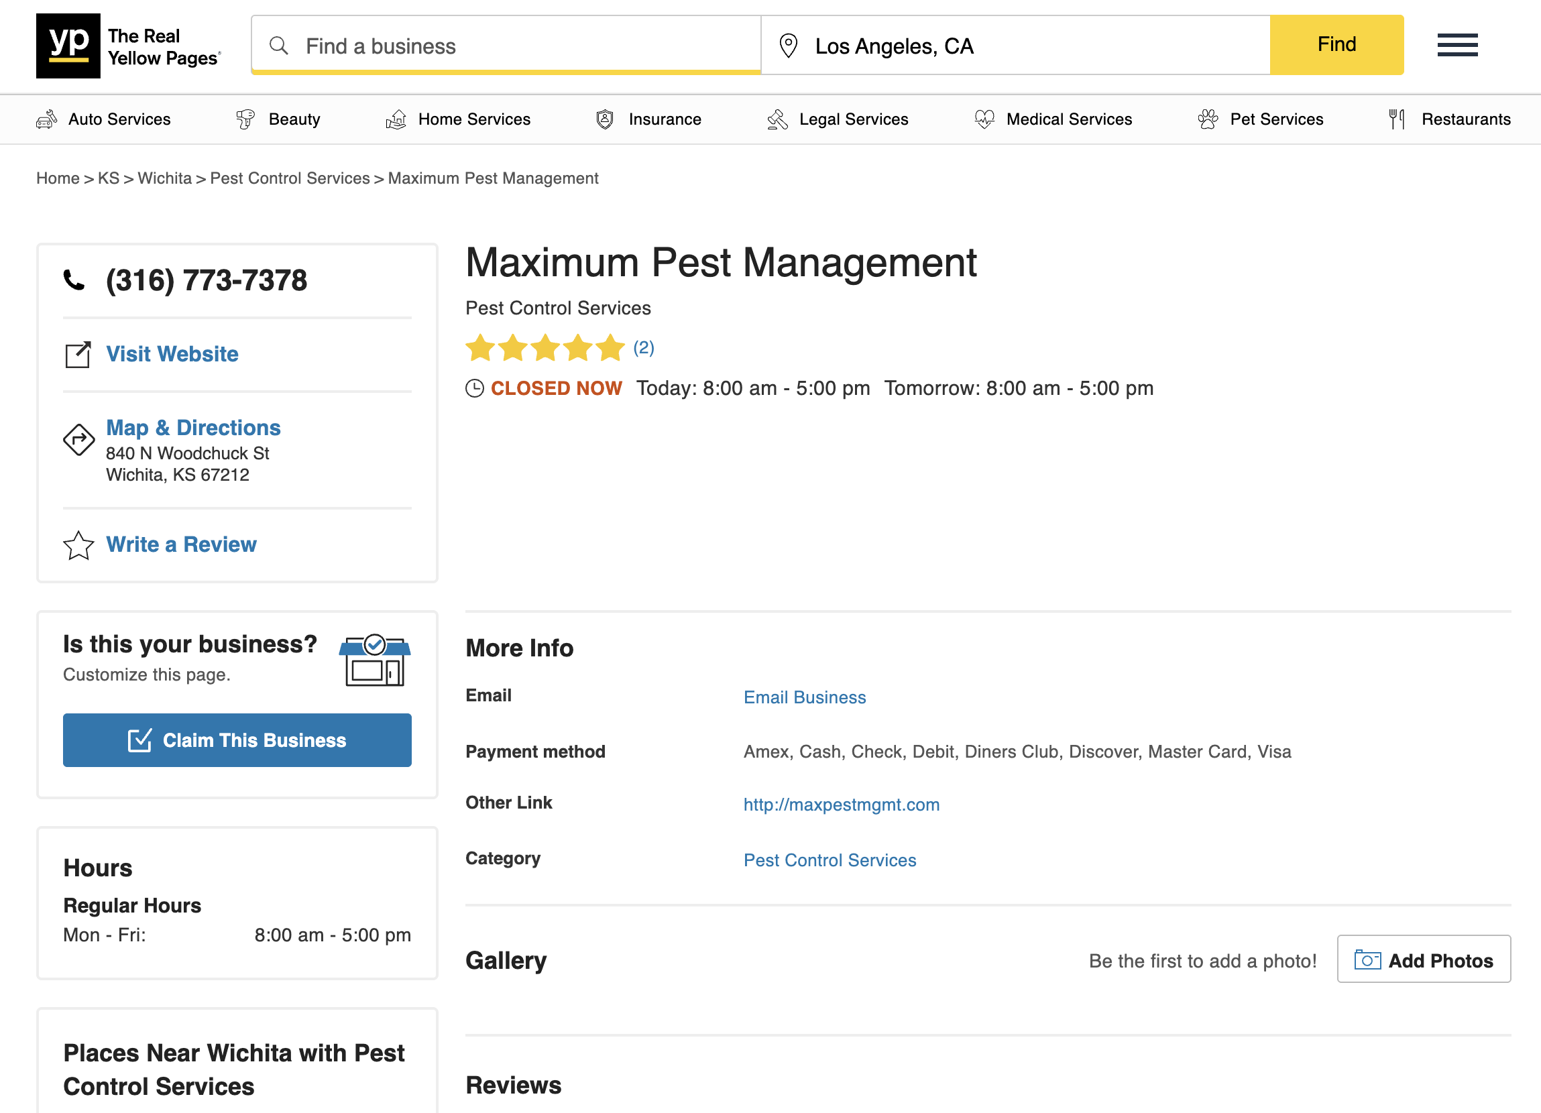Click the clock icon next to CLOSED NOW
The image size is (1541, 1113).
474,388
